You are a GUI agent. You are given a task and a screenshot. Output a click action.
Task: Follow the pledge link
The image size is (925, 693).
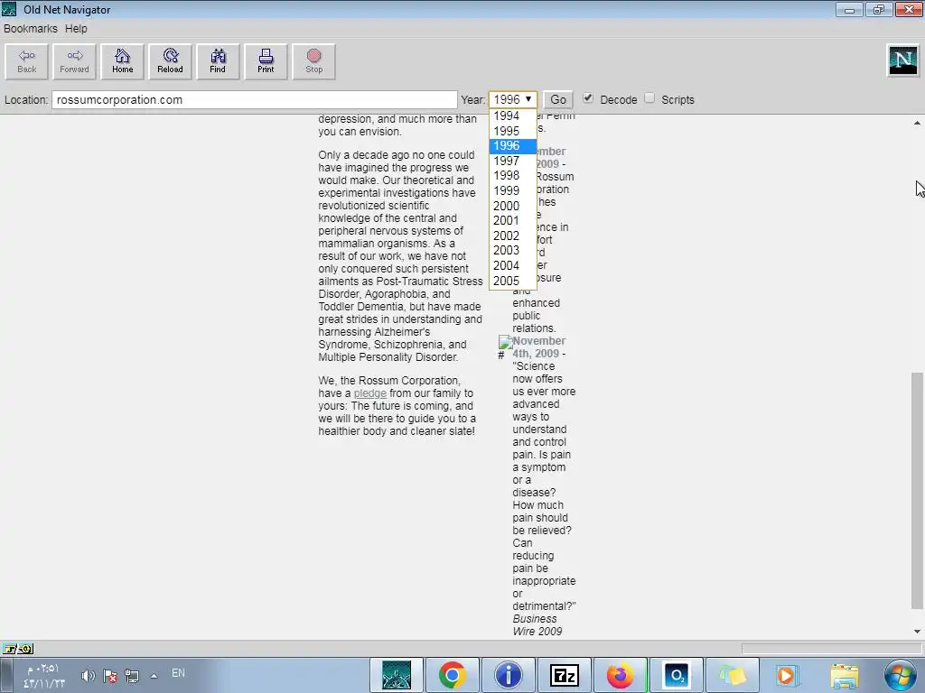[x=369, y=393]
